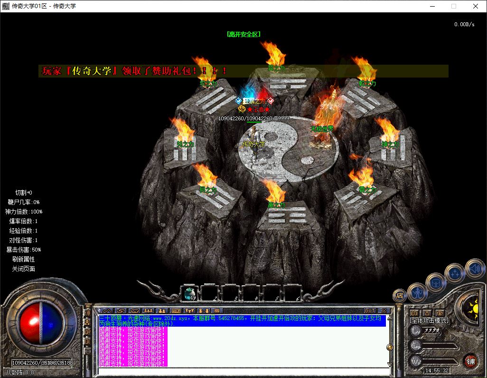Click the 乾之力 flame altar label

[x=367, y=83]
